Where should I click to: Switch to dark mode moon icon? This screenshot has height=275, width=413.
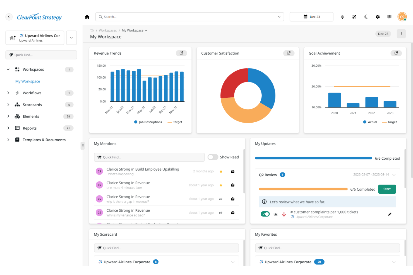pos(366,17)
